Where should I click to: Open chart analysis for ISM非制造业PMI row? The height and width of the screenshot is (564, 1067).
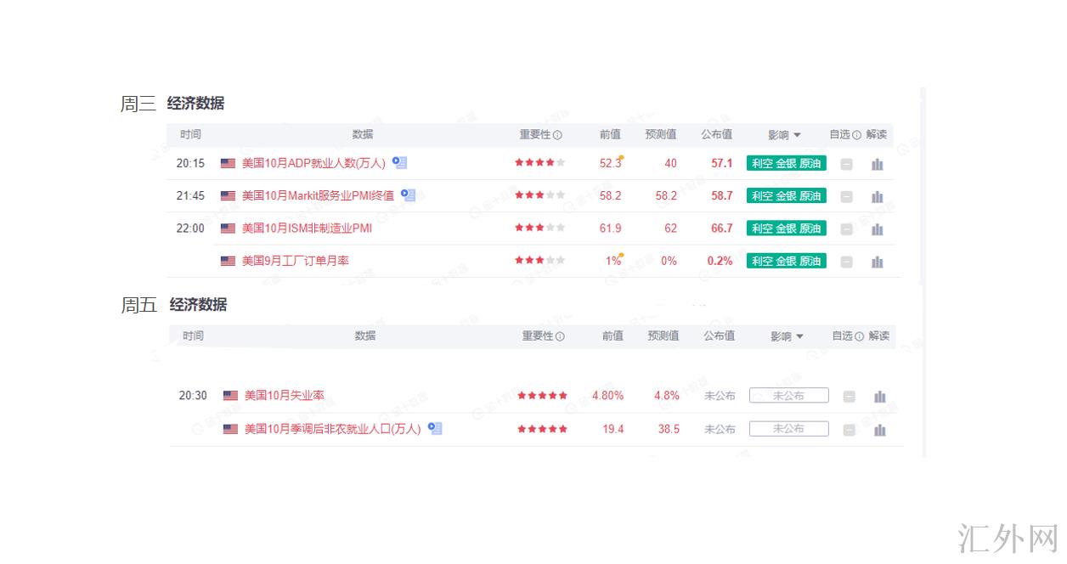878,229
